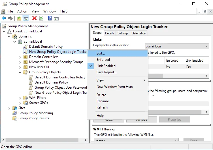
Task: Select New Group Policy Object Login Tracker under Group Policy Objects
Action: 60,93
